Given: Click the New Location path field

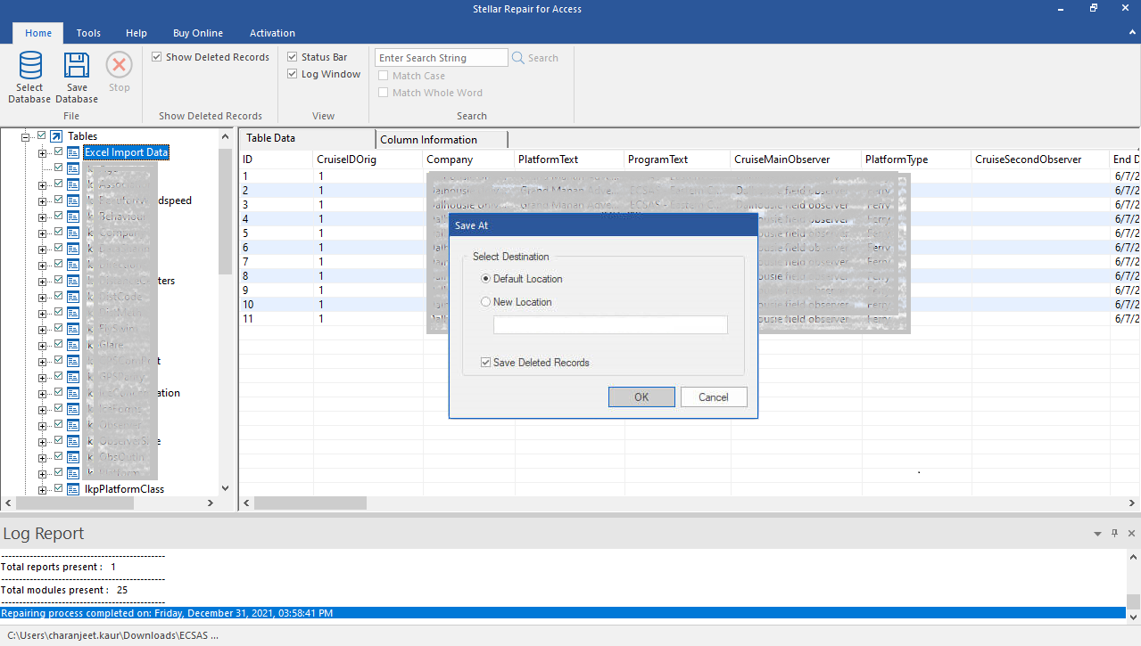Looking at the screenshot, I should pyautogui.click(x=610, y=324).
